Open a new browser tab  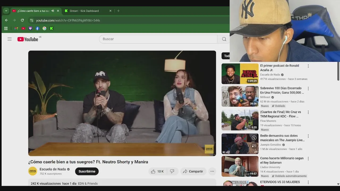tap(118, 11)
